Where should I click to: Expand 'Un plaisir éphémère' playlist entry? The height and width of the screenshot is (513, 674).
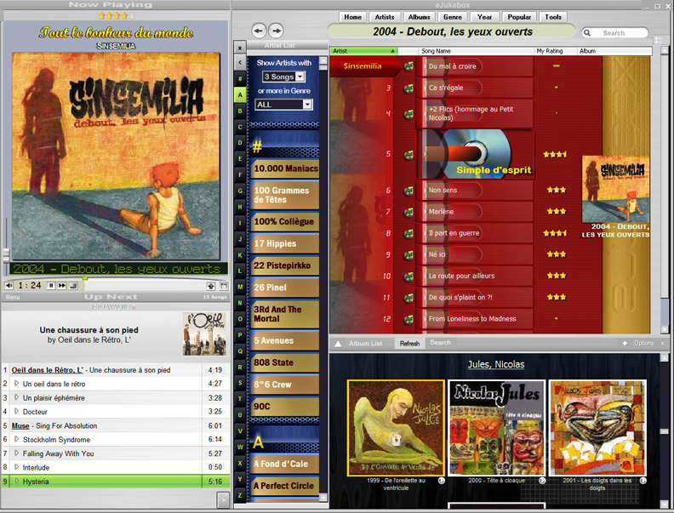[16, 398]
